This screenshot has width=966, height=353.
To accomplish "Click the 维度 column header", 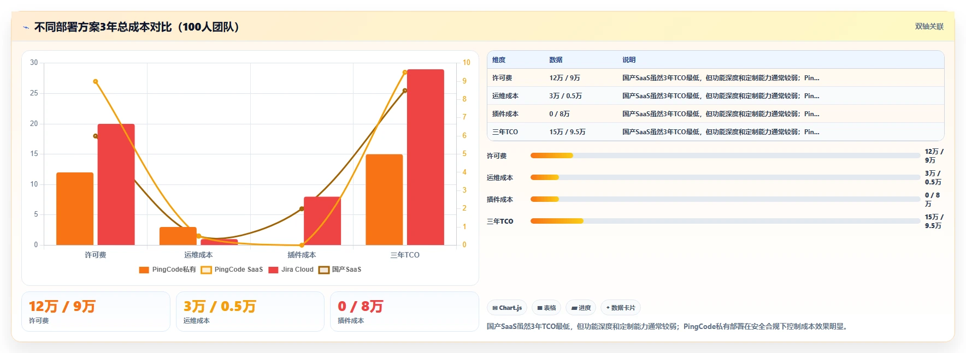I will pos(499,60).
